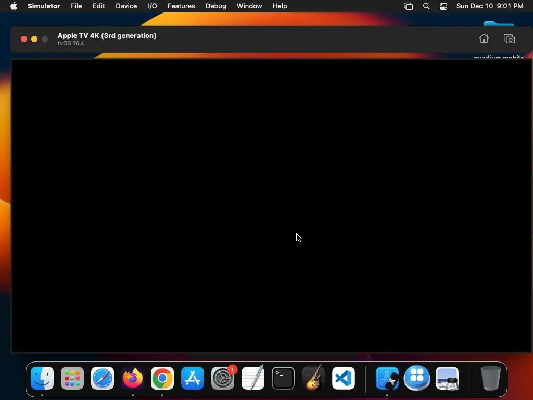Screen dimensions: 533x400
Task: Open Visual Studio Code from the Dock
Action: tap(344, 378)
